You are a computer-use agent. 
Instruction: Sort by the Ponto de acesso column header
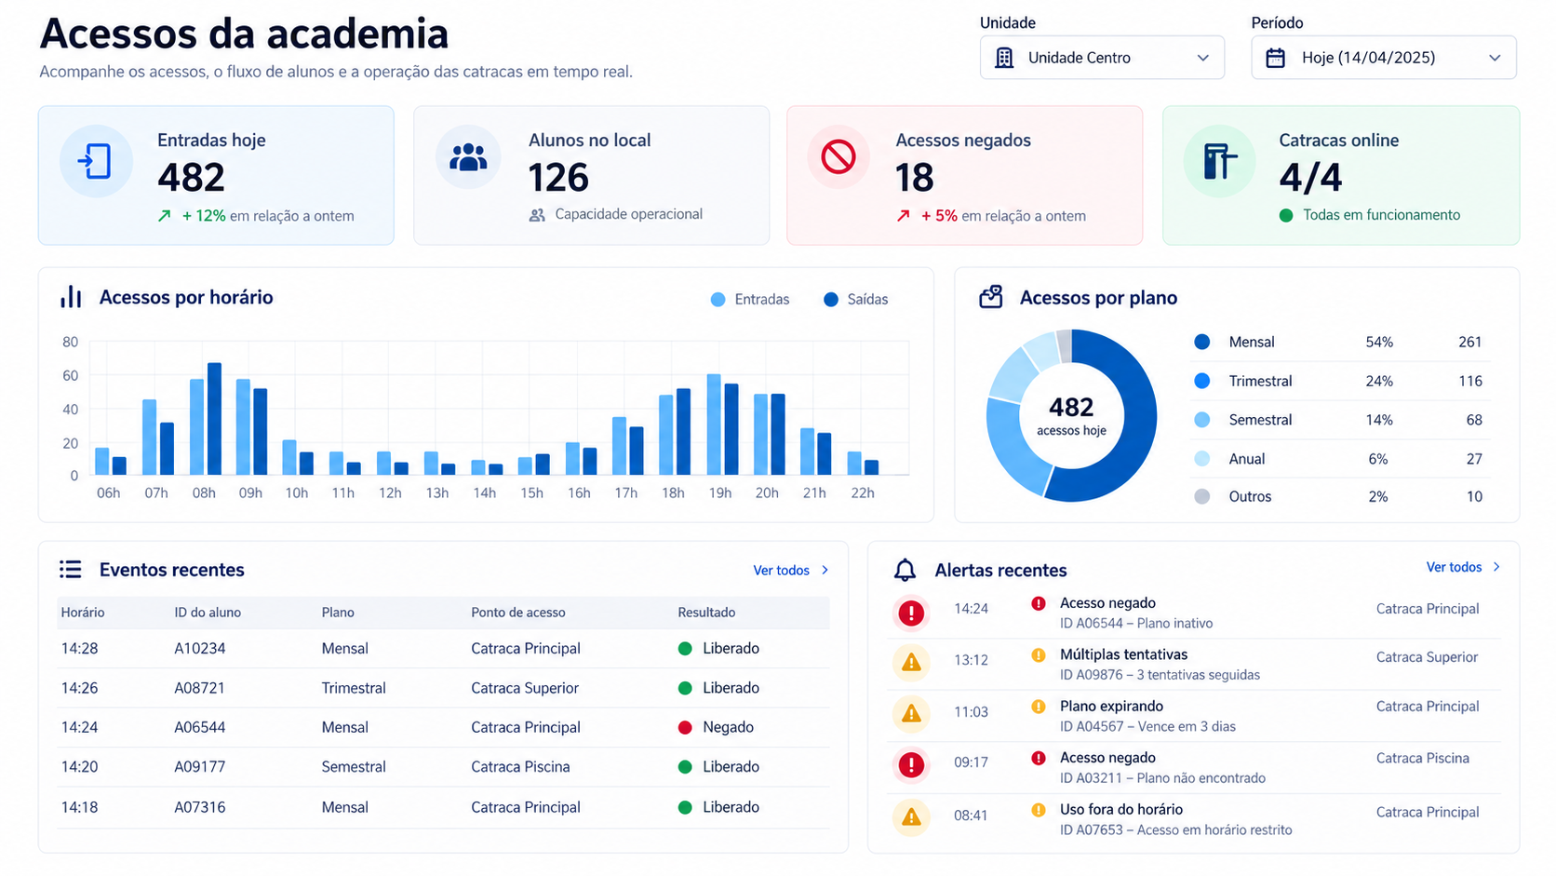pos(518,613)
